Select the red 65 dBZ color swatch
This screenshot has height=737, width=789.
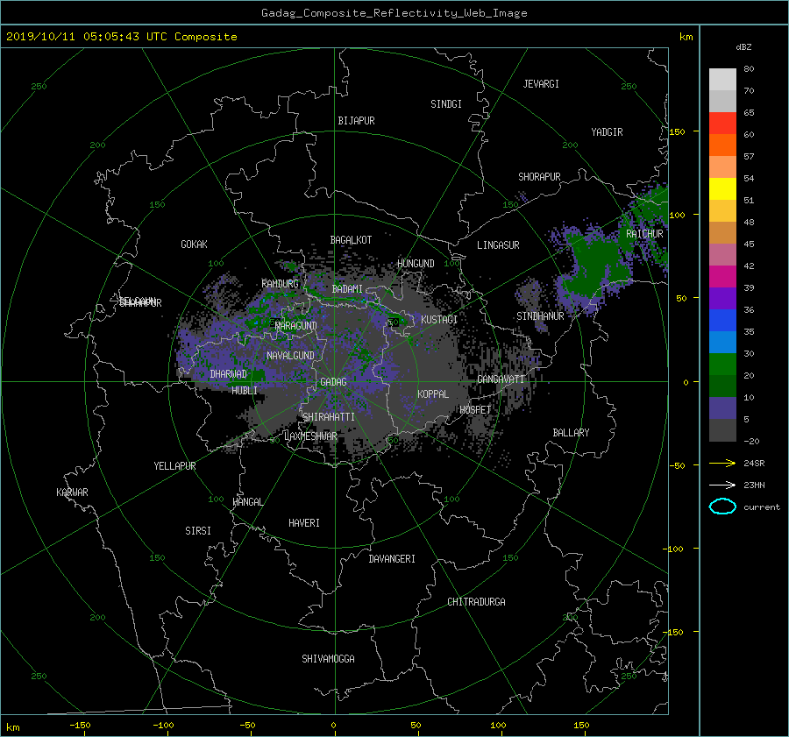click(722, 123)
